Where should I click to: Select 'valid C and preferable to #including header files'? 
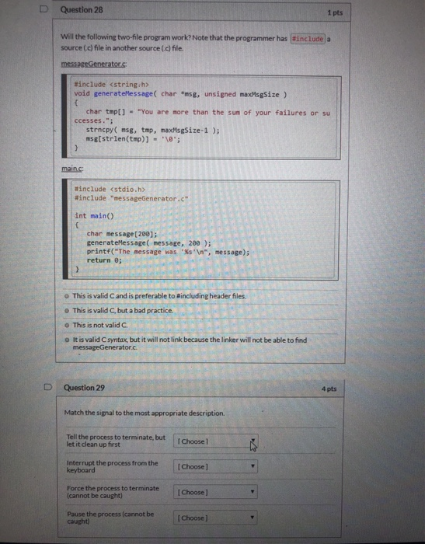67,296
